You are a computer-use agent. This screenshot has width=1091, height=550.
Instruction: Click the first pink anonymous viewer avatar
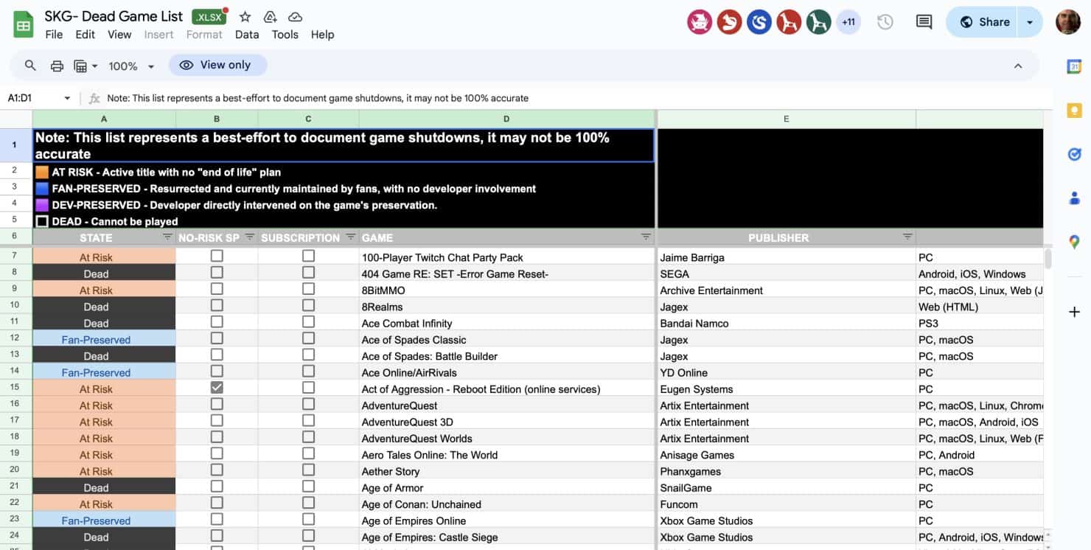coord(700,22)
